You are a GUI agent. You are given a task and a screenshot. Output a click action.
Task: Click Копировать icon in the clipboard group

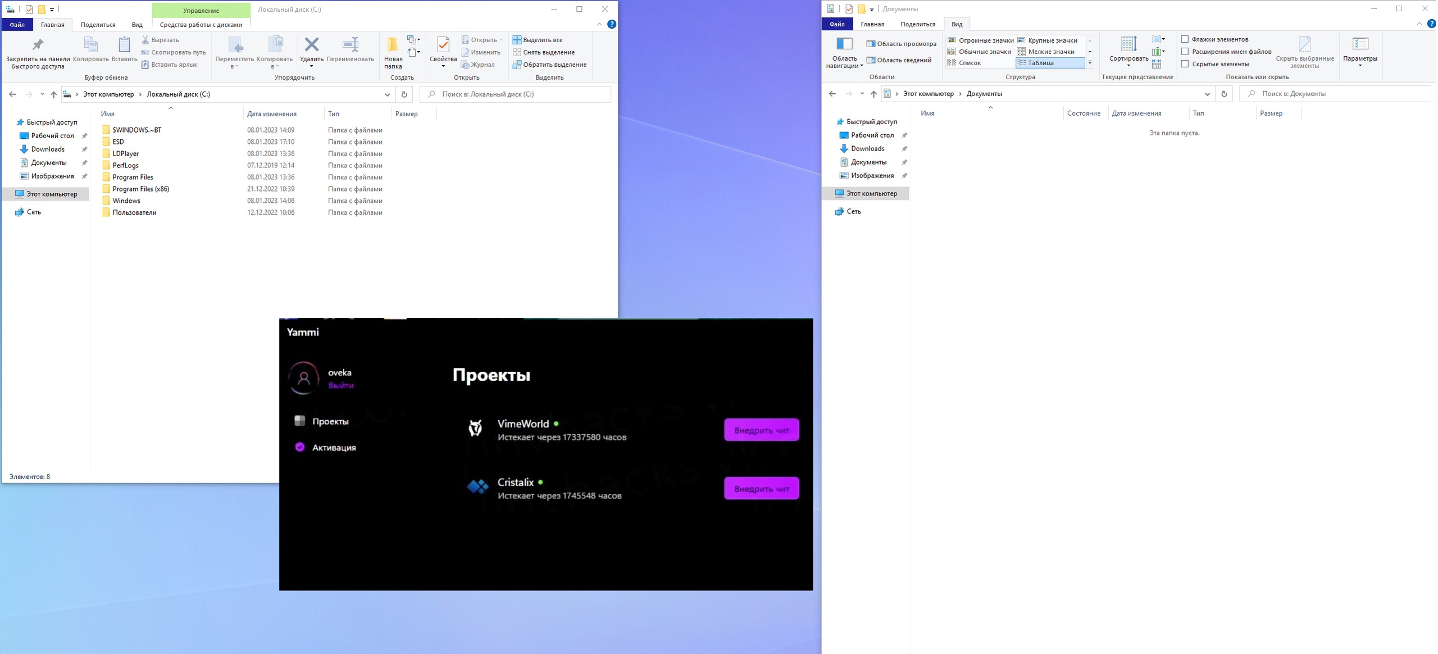tap(90, 49)
